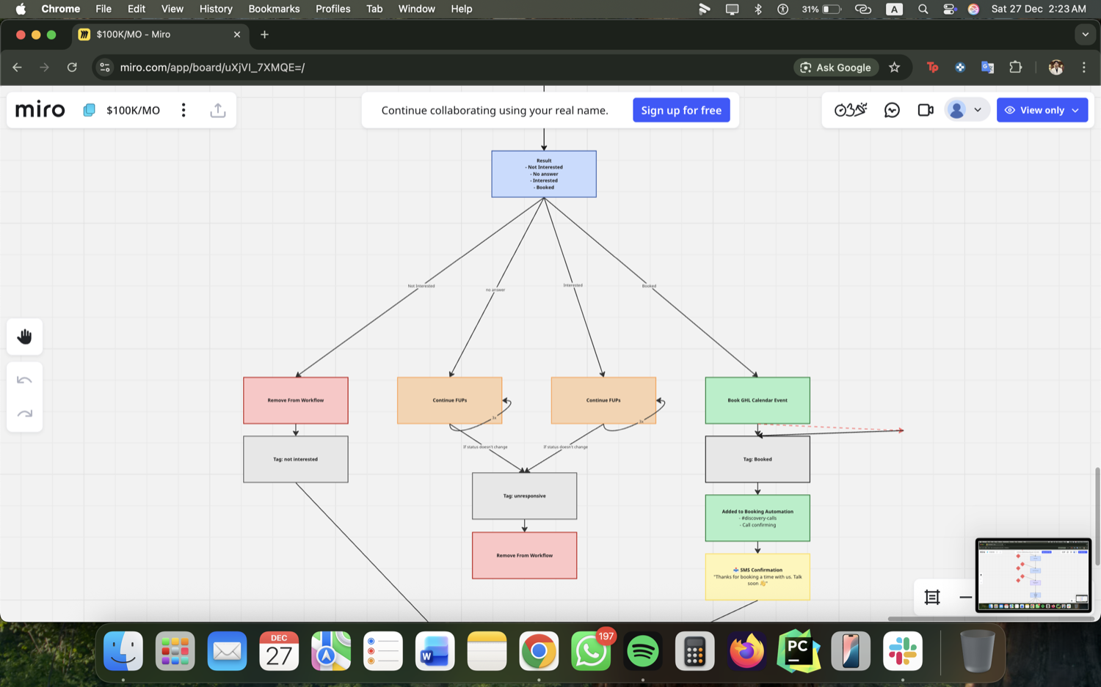Screen dimensions: 1101x687
Task: Go back with browser back arrow
Action: (17, 67)
